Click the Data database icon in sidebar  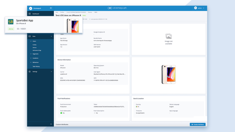[30, 36]
